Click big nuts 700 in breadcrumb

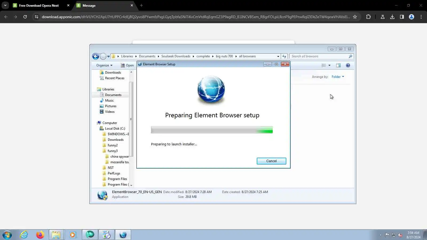pos(224,56)
